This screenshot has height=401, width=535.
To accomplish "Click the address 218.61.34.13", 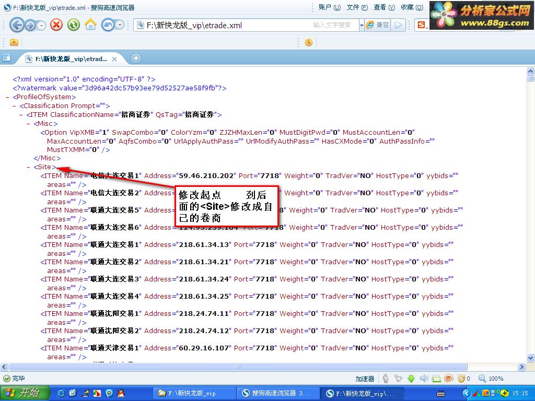I will (x=204, y=245).
